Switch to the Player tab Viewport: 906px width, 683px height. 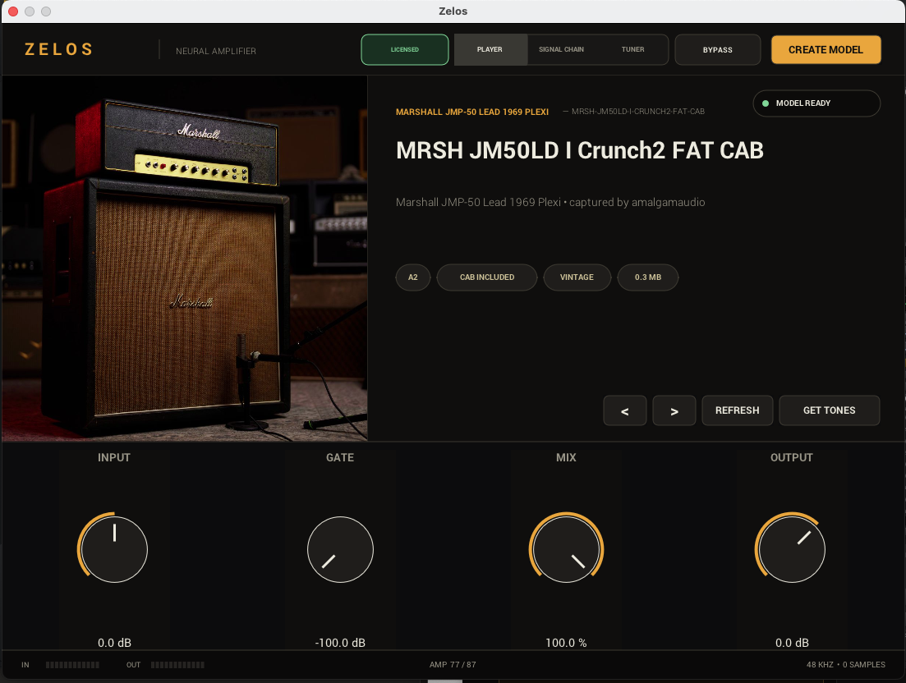point(490,49)
